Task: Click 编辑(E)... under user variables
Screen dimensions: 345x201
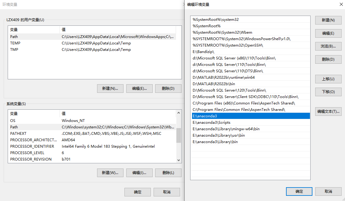Action: point(139,89)
